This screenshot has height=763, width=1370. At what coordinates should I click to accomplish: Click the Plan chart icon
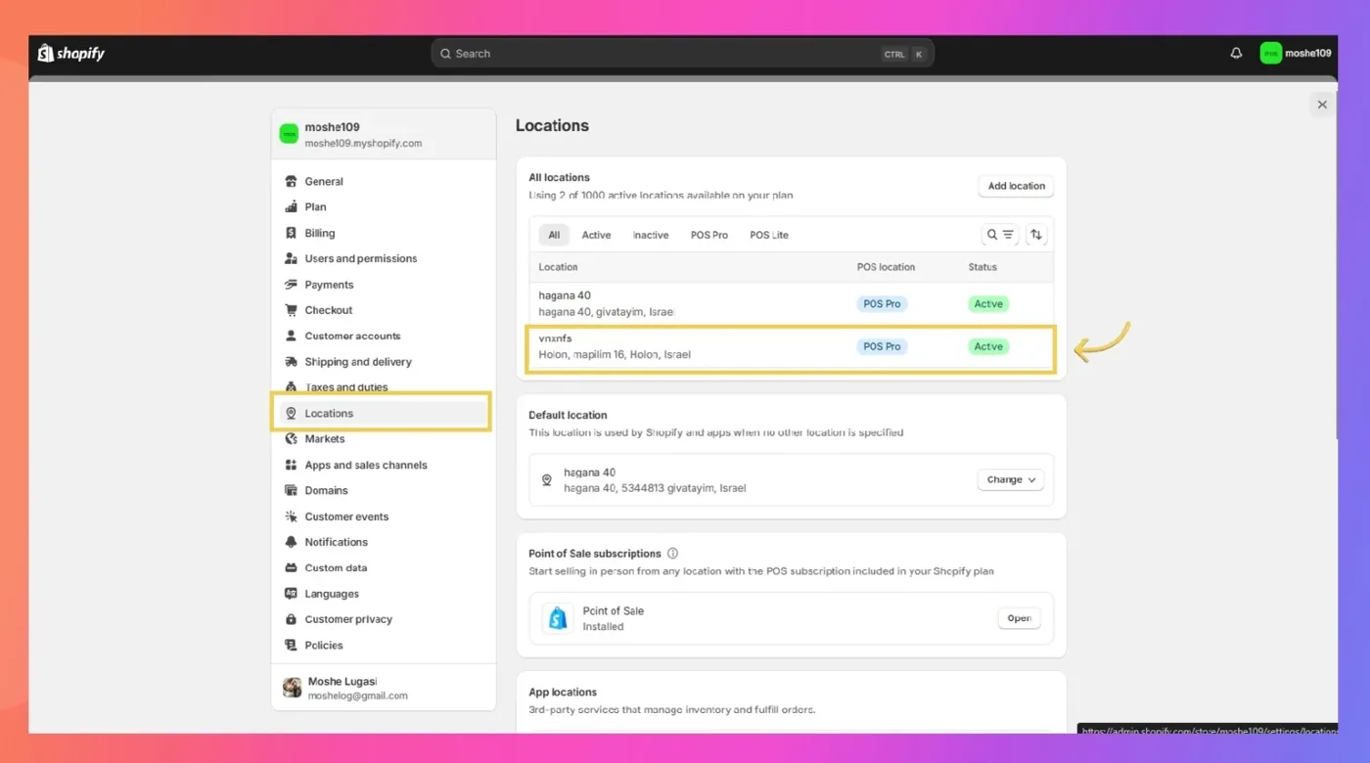point(291,206)
